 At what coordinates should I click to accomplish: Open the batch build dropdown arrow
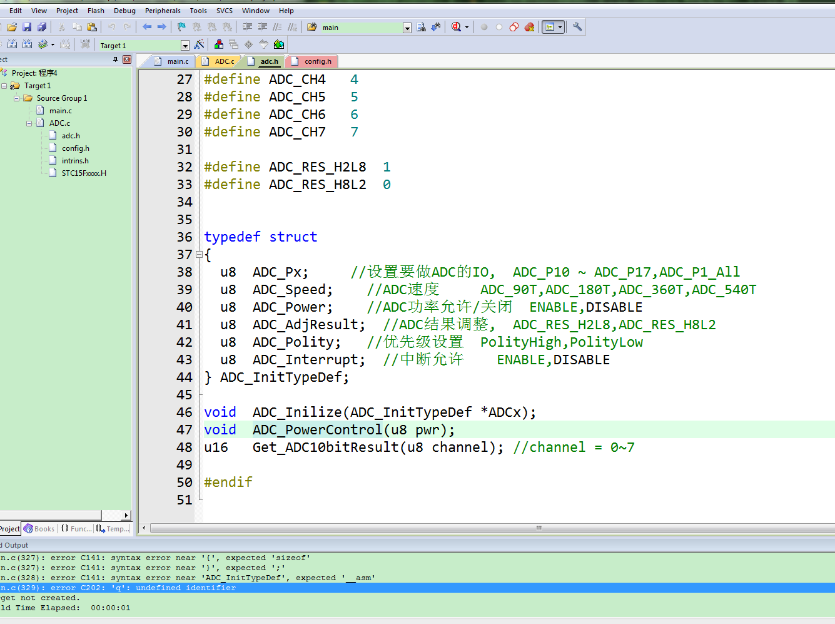[53, 44]
